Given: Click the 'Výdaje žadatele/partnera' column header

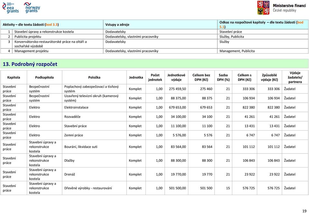Looking at the screenshot, I should (295, 77).
